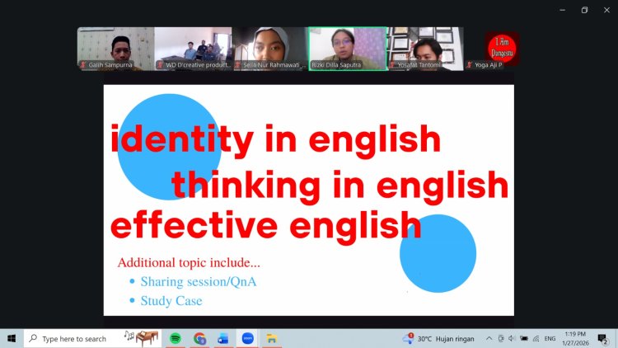This screenshot has height=348, width=618.
Task: Click the Outlook icon in the taskbar
Action: (222, 338)
